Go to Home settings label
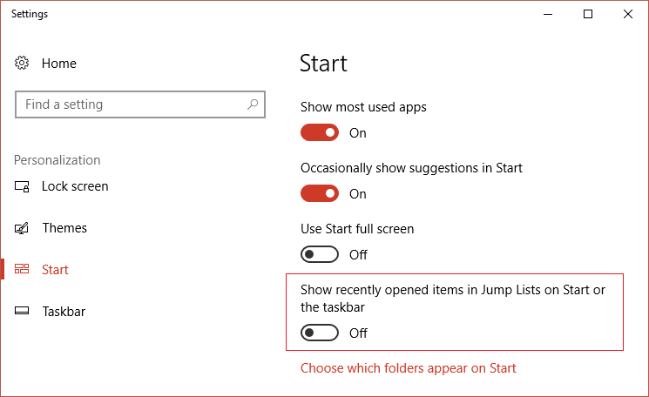Screen dimensions: 649x397 (59, 64)
